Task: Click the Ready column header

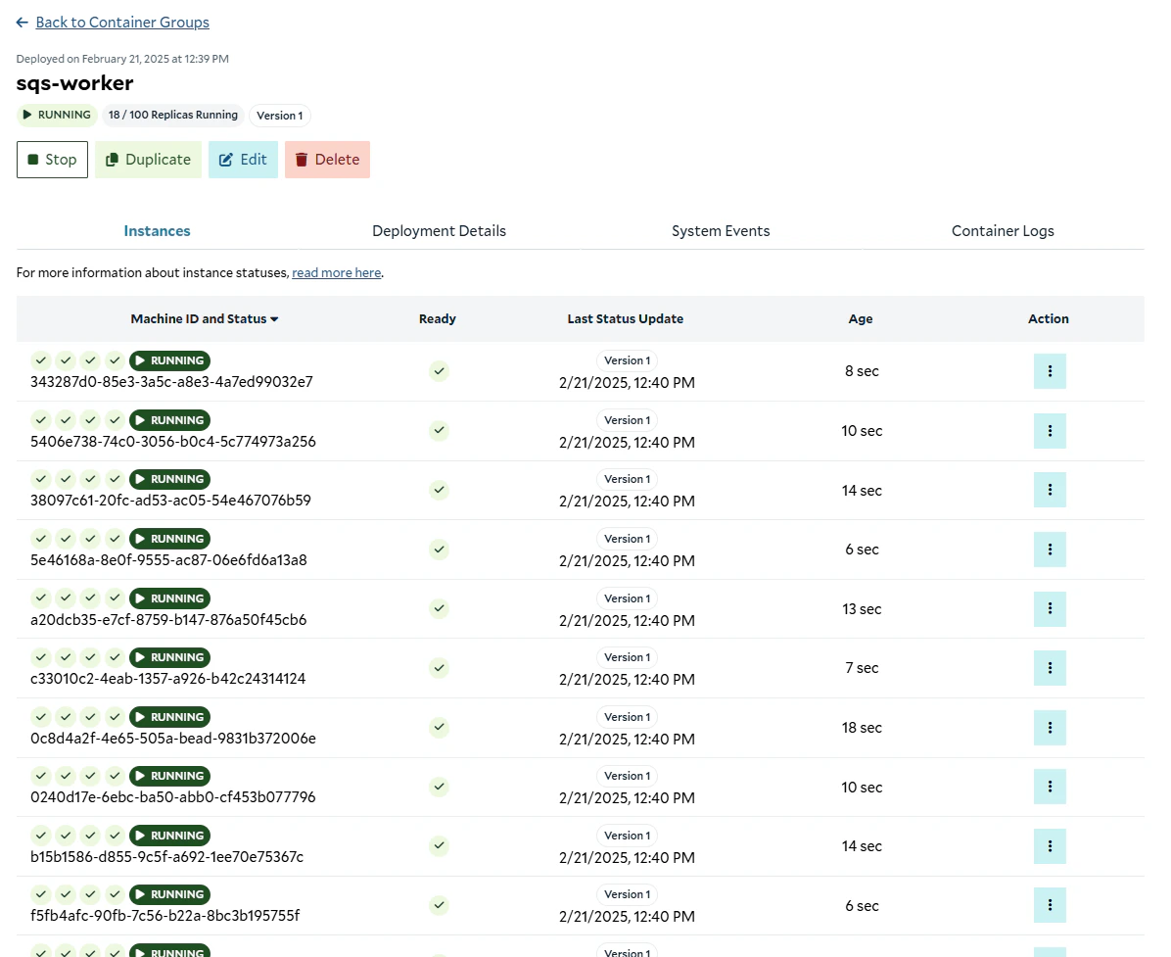Action: (x=437, y=319)
